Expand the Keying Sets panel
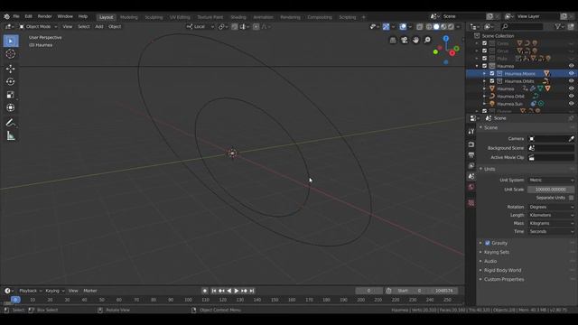 pyautogui.click(x=497, y=253)
